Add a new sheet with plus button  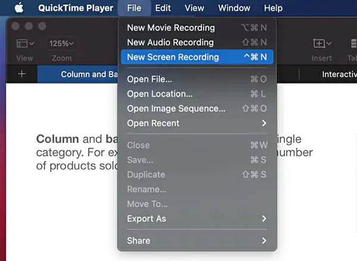pyautogui.click(x=22, y=74)
